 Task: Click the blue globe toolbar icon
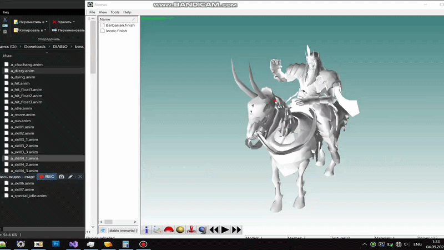[x=203, y=229]
